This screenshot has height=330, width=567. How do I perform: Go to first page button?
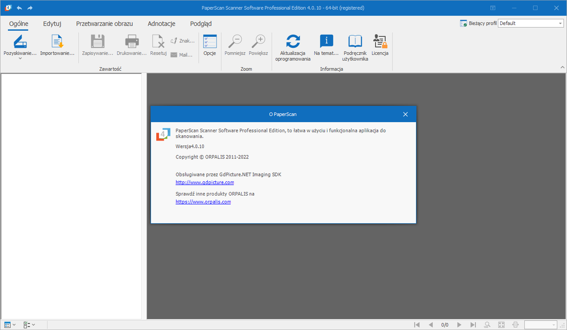tap(417, 325)
